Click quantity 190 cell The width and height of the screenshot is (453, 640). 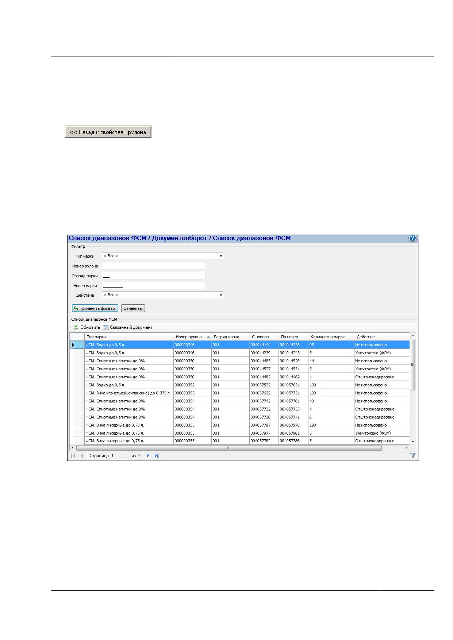[331, 425]
